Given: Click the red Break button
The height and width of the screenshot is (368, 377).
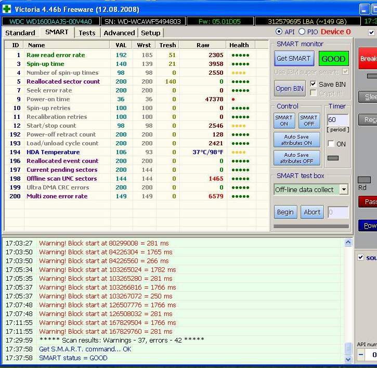Looking at the screenshot, I should point(368,58).
